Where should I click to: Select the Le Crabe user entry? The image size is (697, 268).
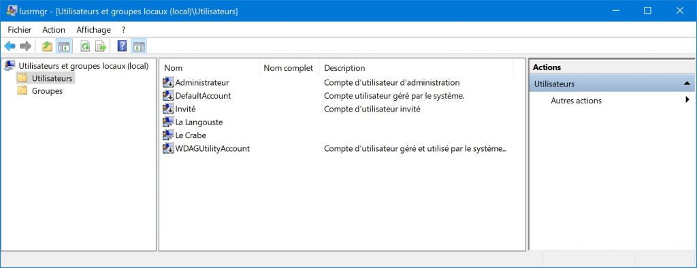pyautogui.click(x=184, y=135)
